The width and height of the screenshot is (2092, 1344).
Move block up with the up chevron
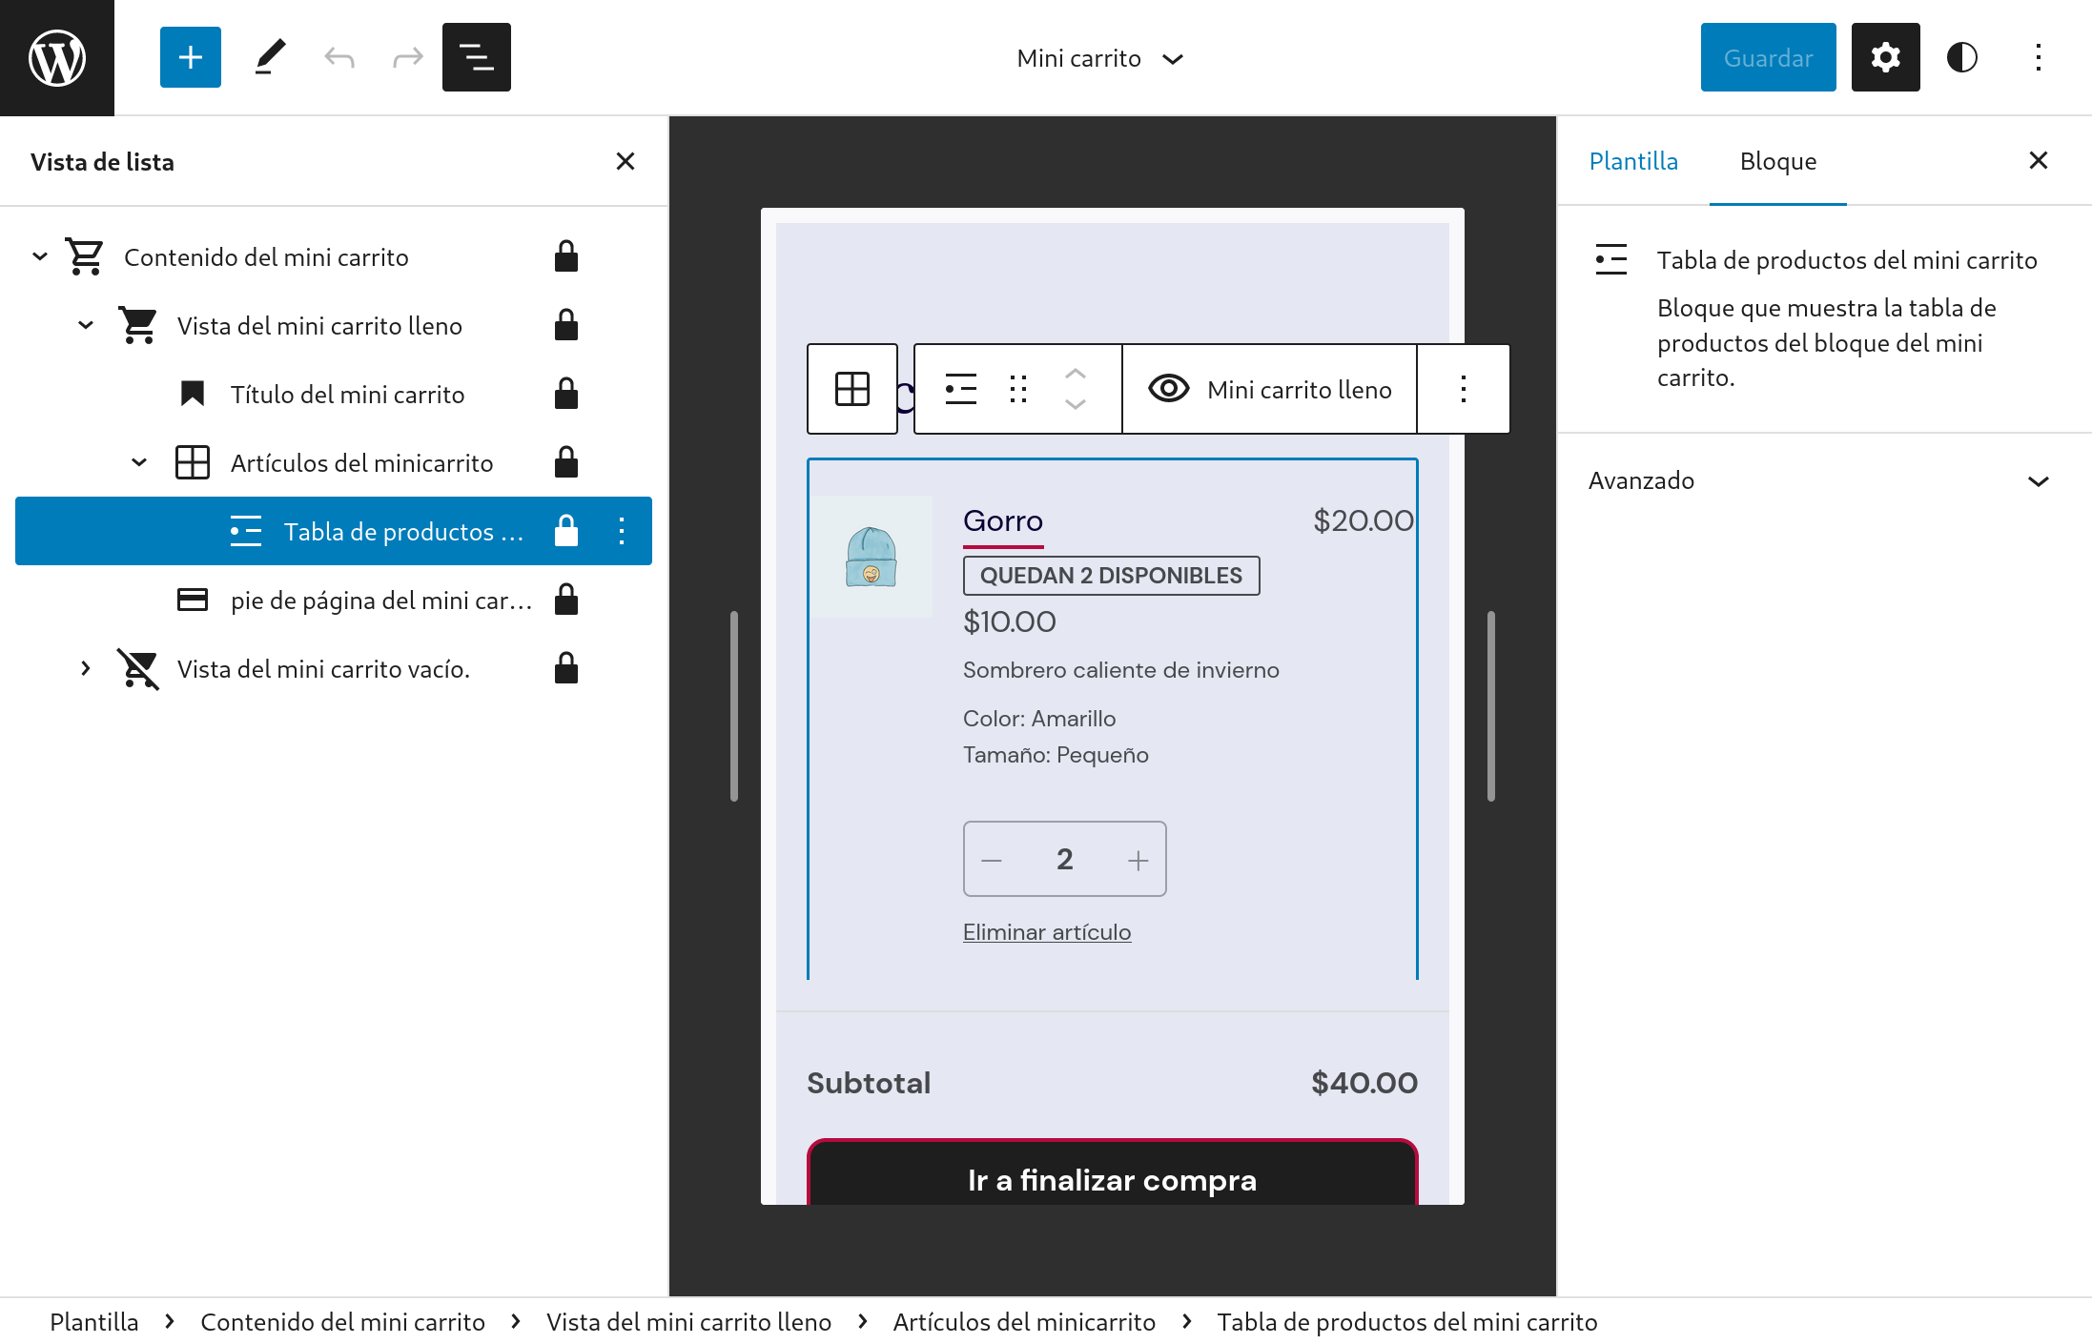point(1076,374)
